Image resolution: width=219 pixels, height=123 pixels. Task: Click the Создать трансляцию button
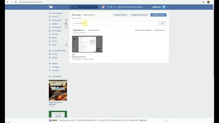pyautogui.click(x=139, y=15)
